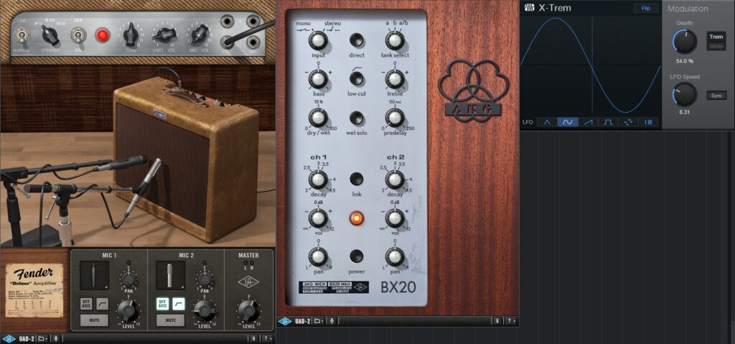Click the MIC 1 microphone thumbnail
Viewport: 735px width, 344px height.
(94, 276)
